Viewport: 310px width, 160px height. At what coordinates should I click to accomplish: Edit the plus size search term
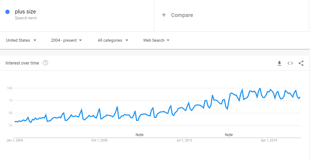tap(25, 12)
